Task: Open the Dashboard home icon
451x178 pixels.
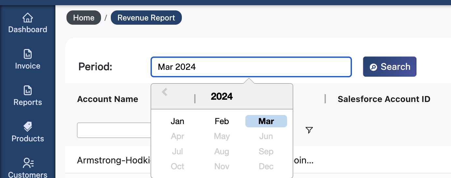Action: tap(28, 18)
